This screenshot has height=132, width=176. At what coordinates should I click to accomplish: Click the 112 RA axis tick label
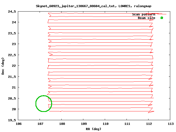[x=149, y=124]
